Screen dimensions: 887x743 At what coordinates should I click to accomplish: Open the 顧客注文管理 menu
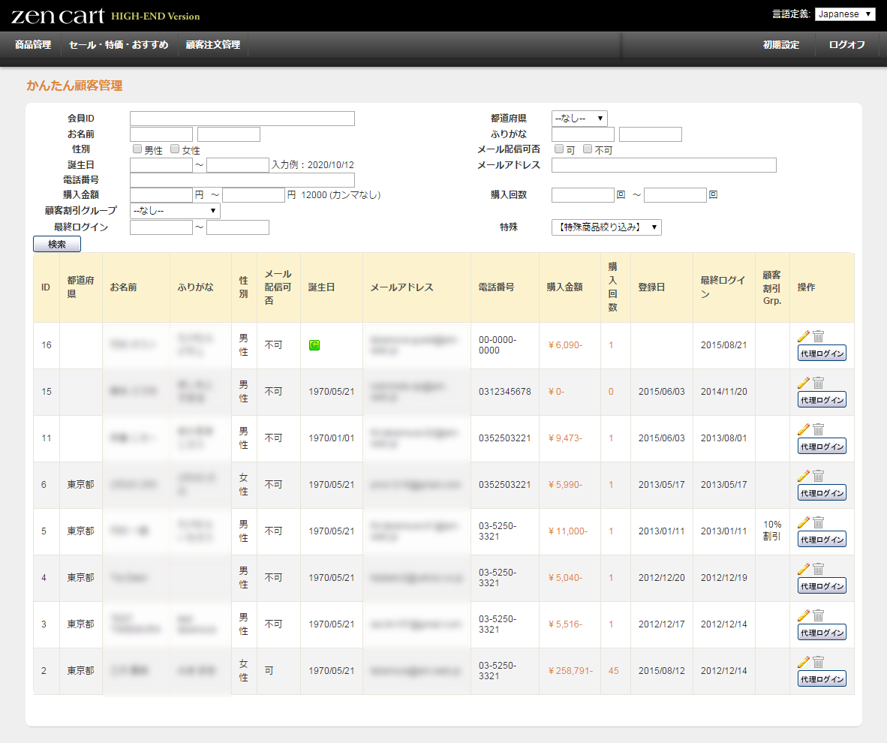213,45
